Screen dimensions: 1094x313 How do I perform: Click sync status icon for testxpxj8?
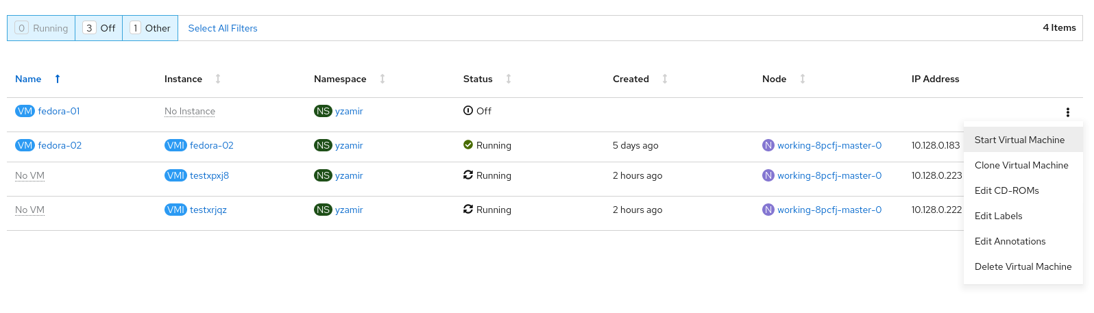(x=468, y=175)
